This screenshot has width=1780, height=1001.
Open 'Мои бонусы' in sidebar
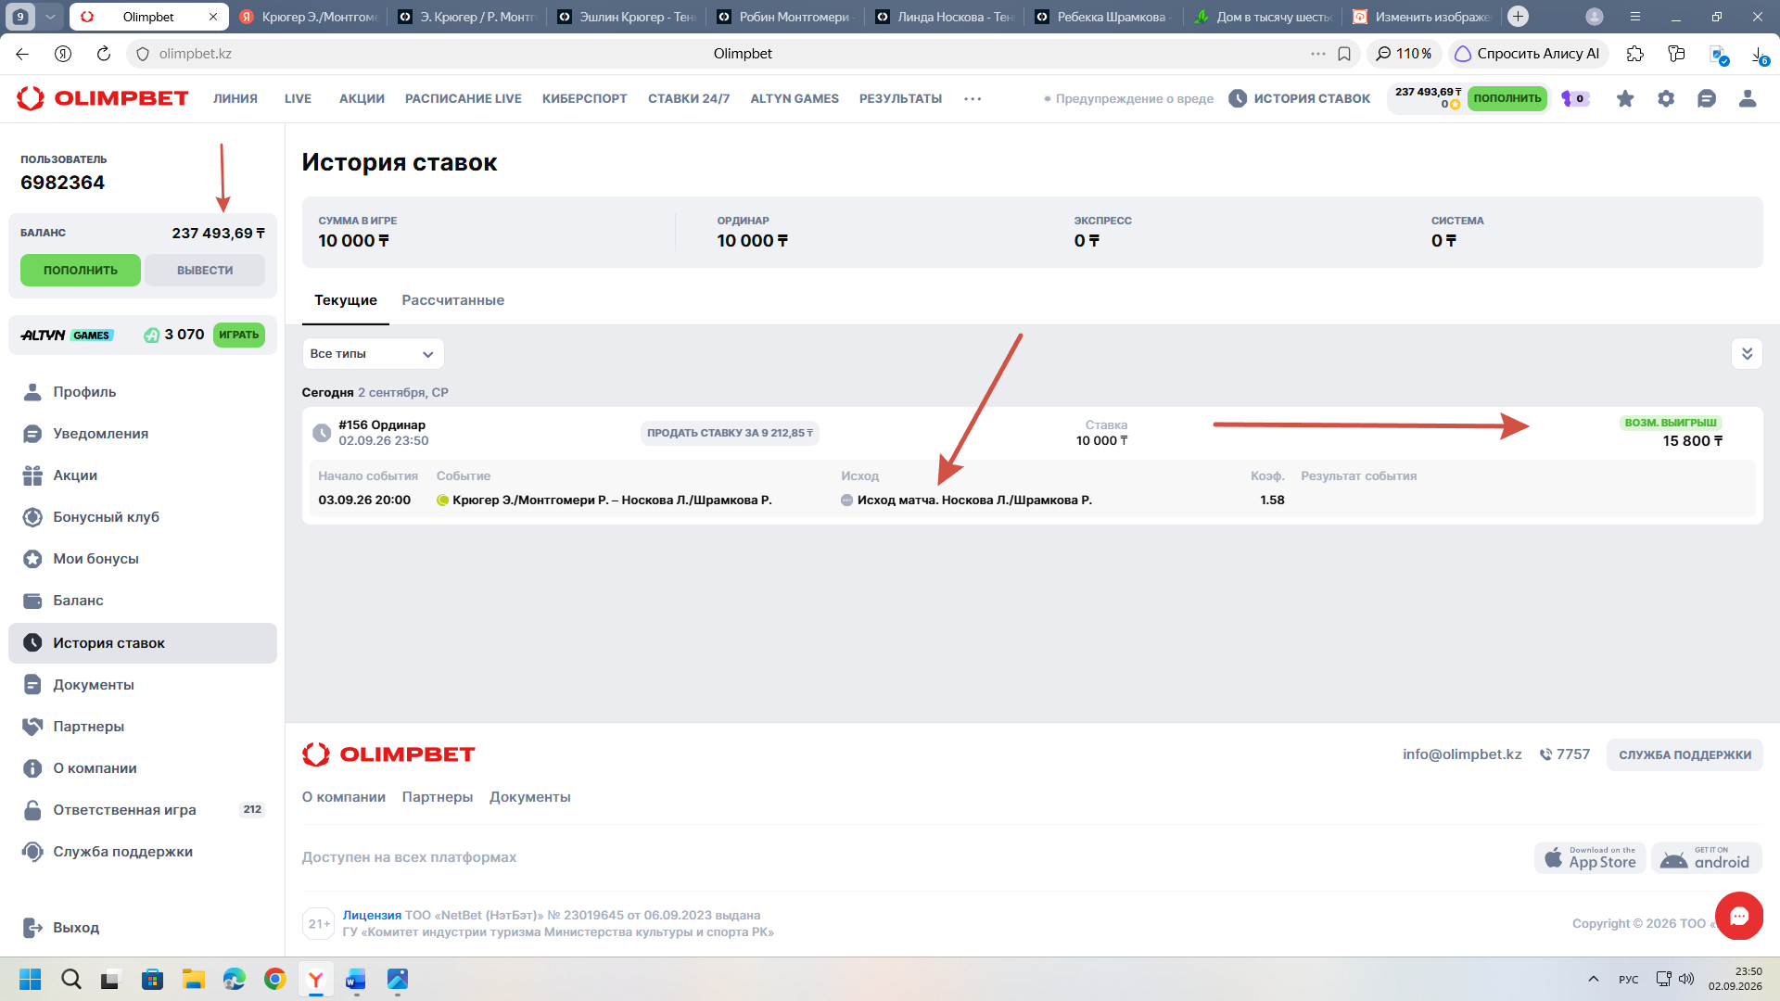(x=143, y=559)
